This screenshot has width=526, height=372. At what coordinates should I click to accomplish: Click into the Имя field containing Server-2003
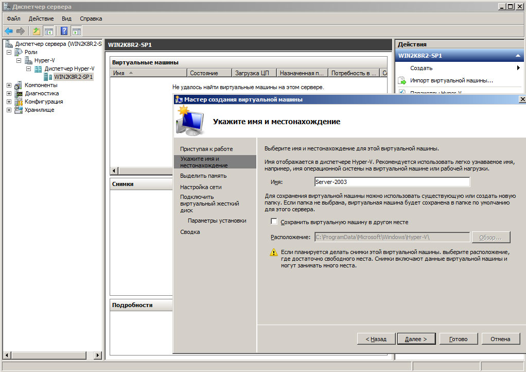392,182
